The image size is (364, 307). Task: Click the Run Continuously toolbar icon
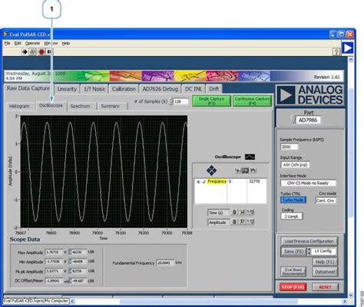32,52
